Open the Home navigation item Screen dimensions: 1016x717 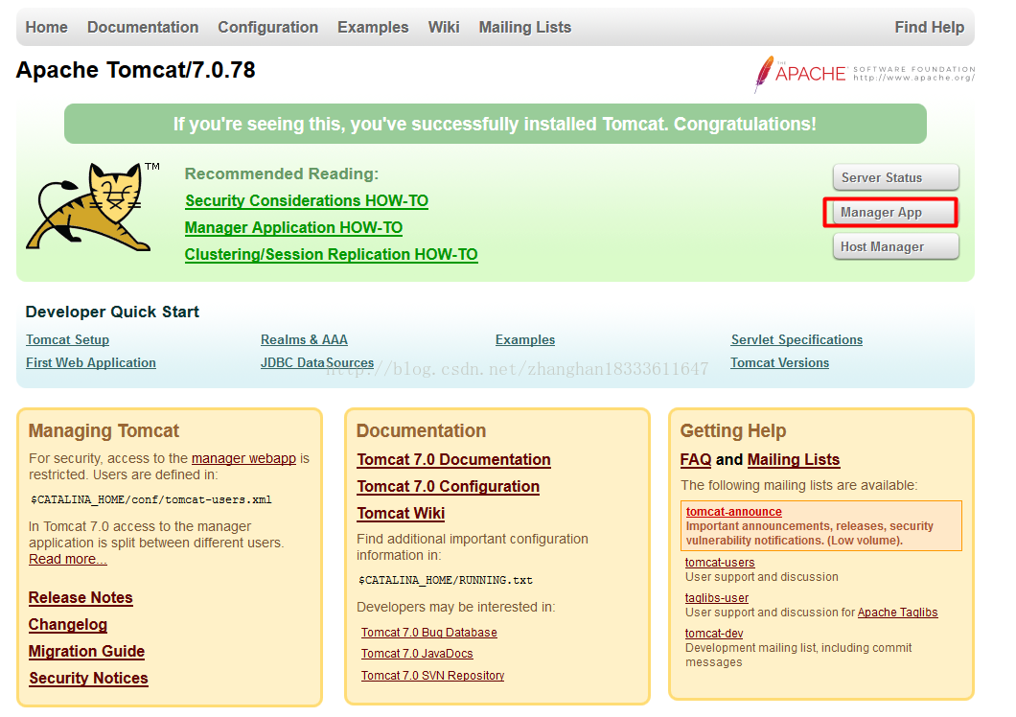click(x=47, y=27)
